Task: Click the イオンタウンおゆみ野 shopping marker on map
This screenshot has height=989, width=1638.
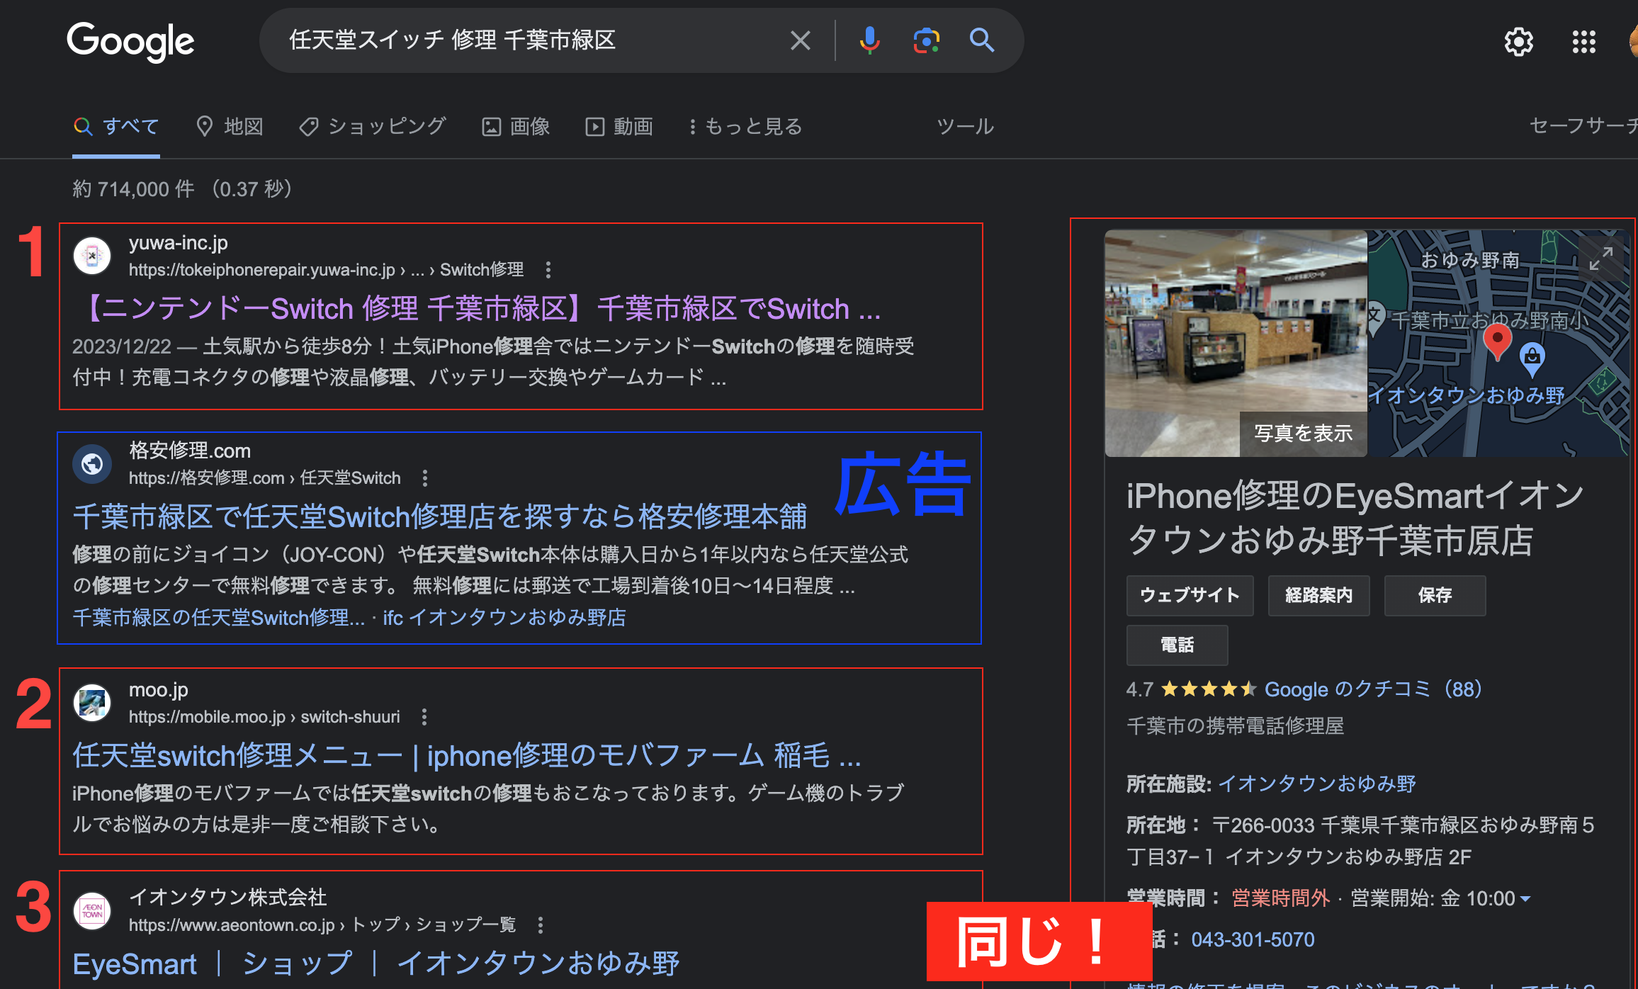Action: coord(1532,359)
